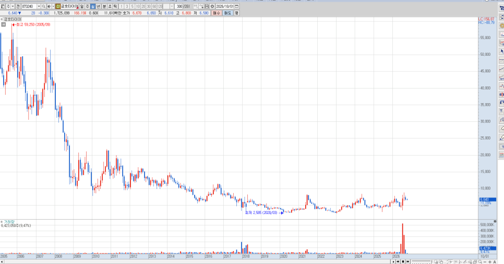
Task: Open the dropdown arrow next to 주 selector
Action: click(13, 6)
